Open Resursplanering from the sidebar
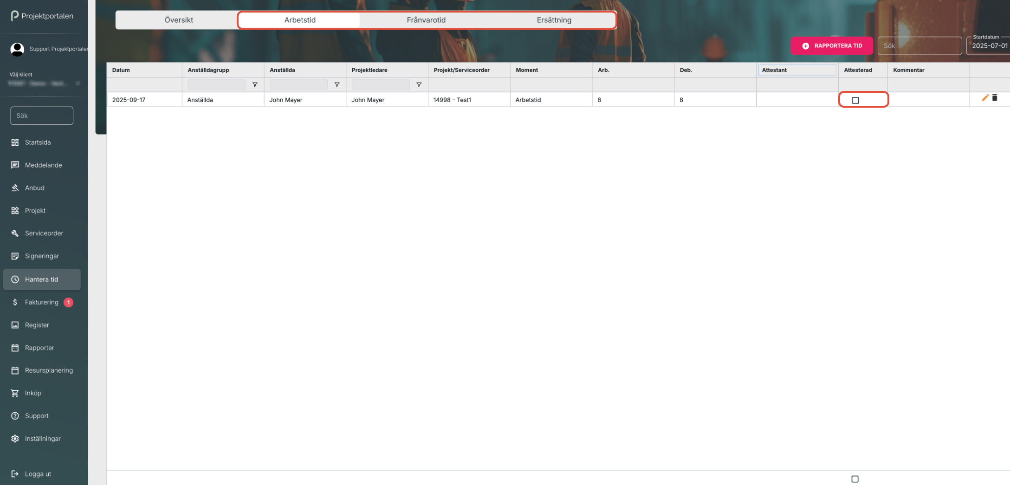 coord(49,370)
